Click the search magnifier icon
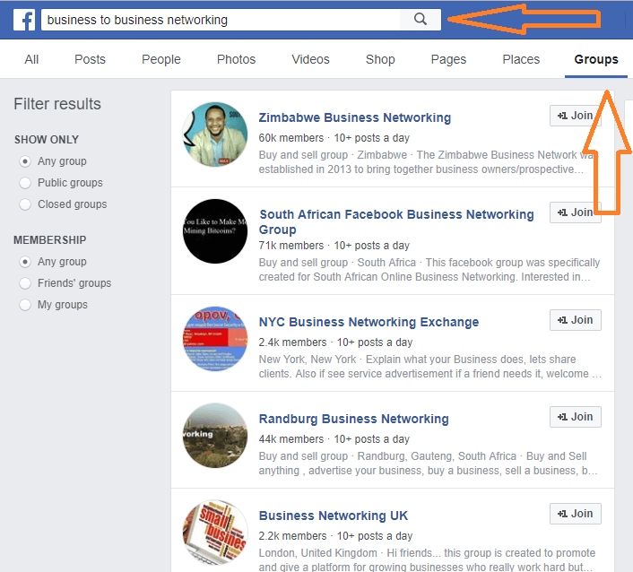Screen dimensions: 633x572 (421, 20)
